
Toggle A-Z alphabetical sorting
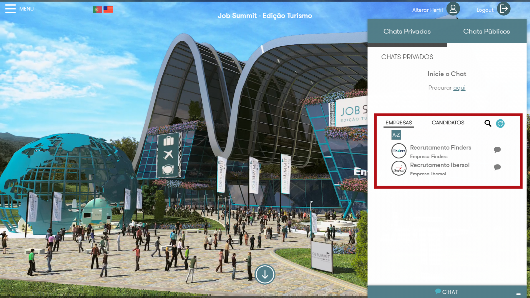396,135
